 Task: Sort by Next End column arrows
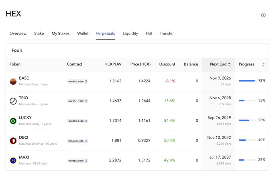(x=229, y=64)
